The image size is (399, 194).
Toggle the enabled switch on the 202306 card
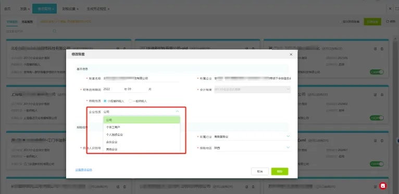[x=377, y=72]
